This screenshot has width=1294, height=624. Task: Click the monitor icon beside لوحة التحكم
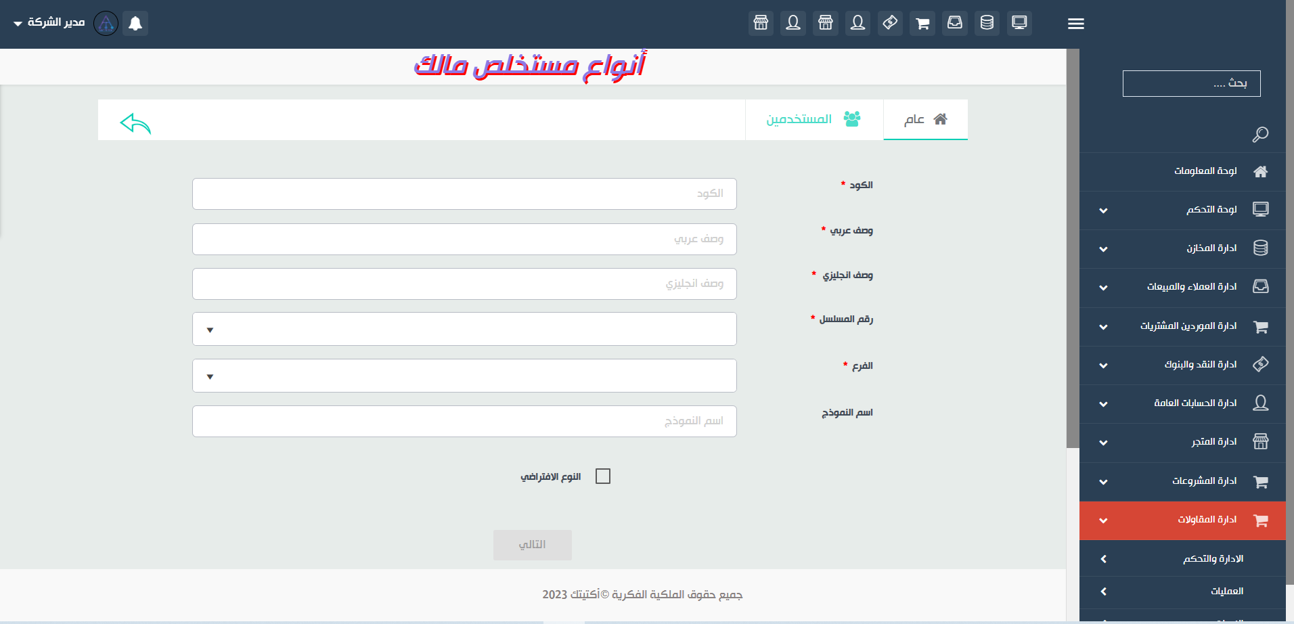(1260, 209)
